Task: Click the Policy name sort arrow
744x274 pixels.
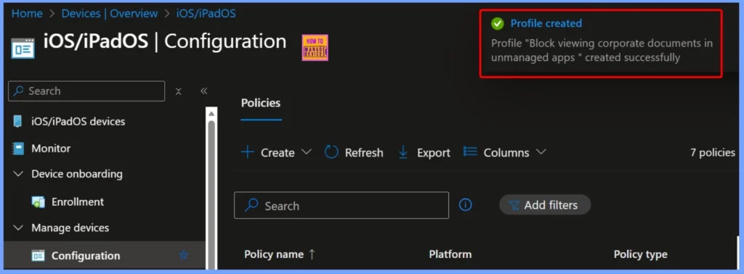Action: click(312, 254)
